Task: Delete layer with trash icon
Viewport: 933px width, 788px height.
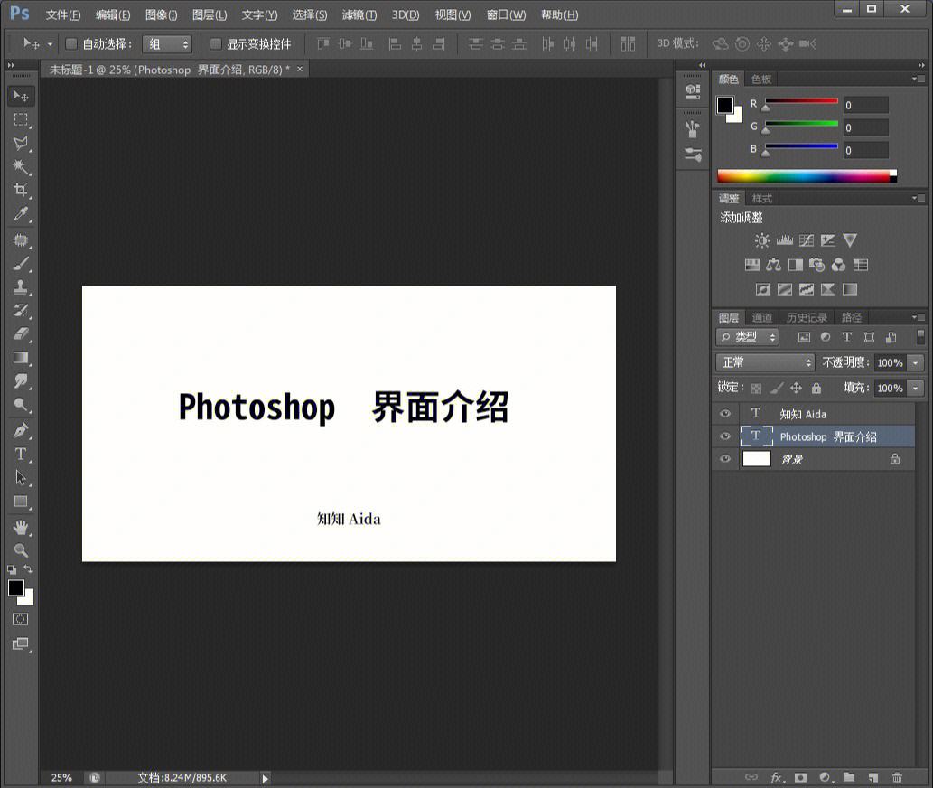Action: click(897, 777)
